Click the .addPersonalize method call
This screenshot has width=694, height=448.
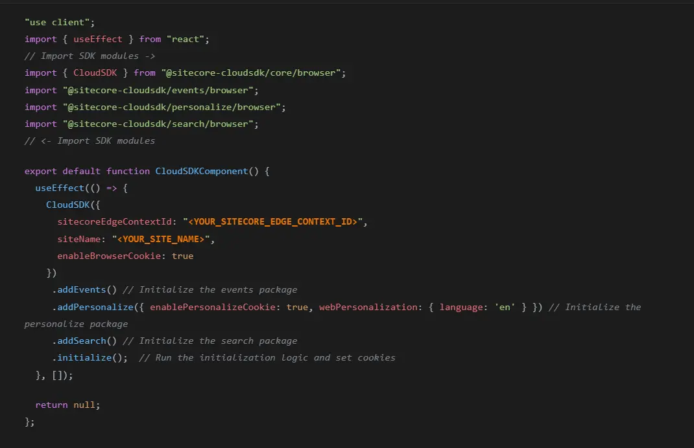tap(93, 307)
